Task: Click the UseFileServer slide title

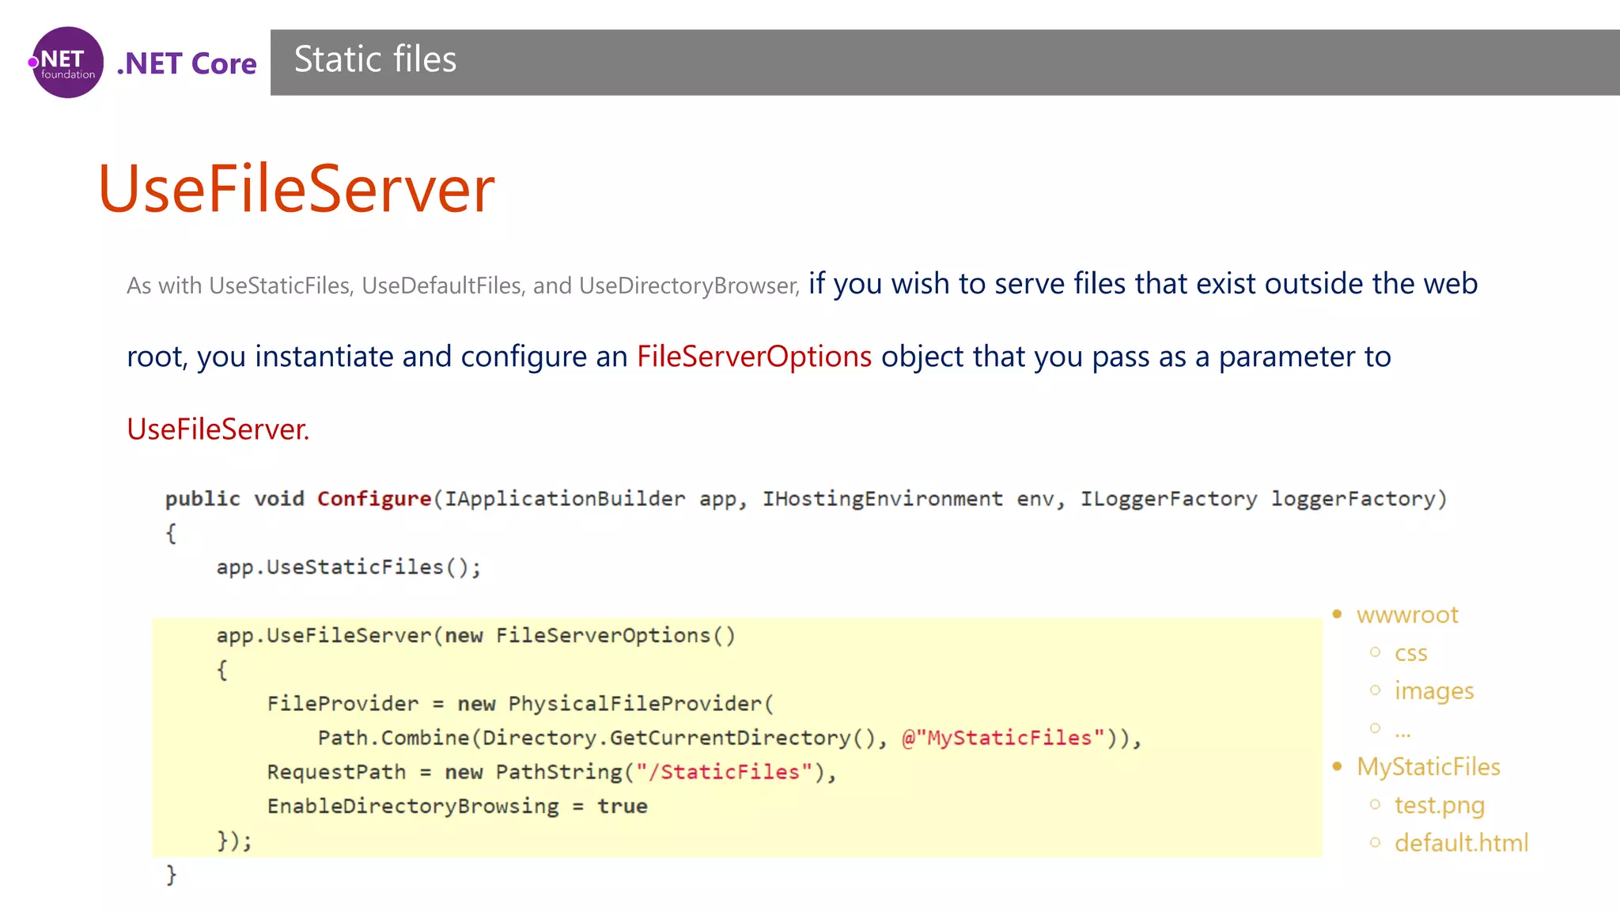Action: tap(296, 188)
